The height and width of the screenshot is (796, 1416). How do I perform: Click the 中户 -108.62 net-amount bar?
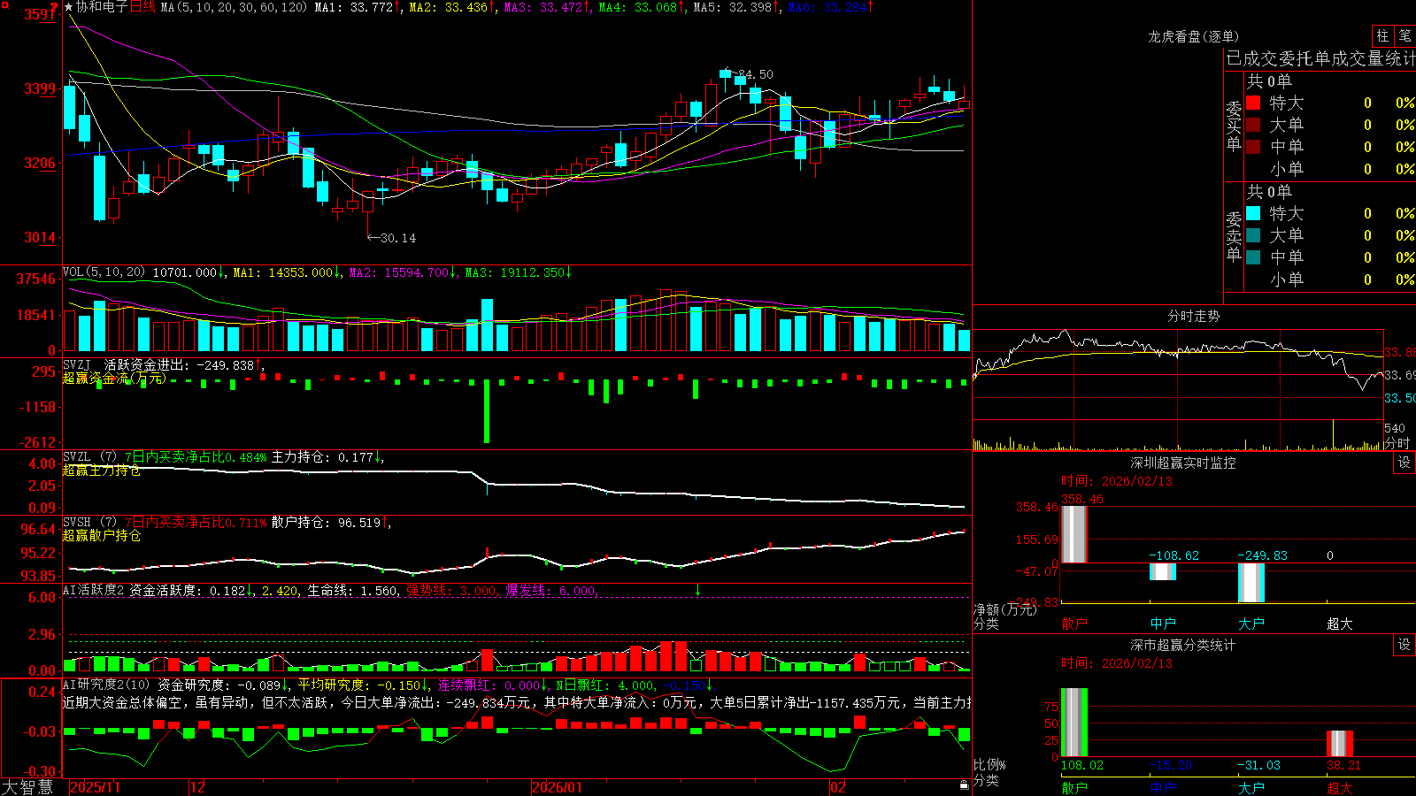coord(1163,571)
